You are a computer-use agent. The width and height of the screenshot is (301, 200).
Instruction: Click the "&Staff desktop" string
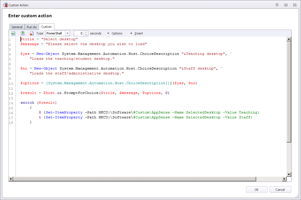tap(198, 68)
